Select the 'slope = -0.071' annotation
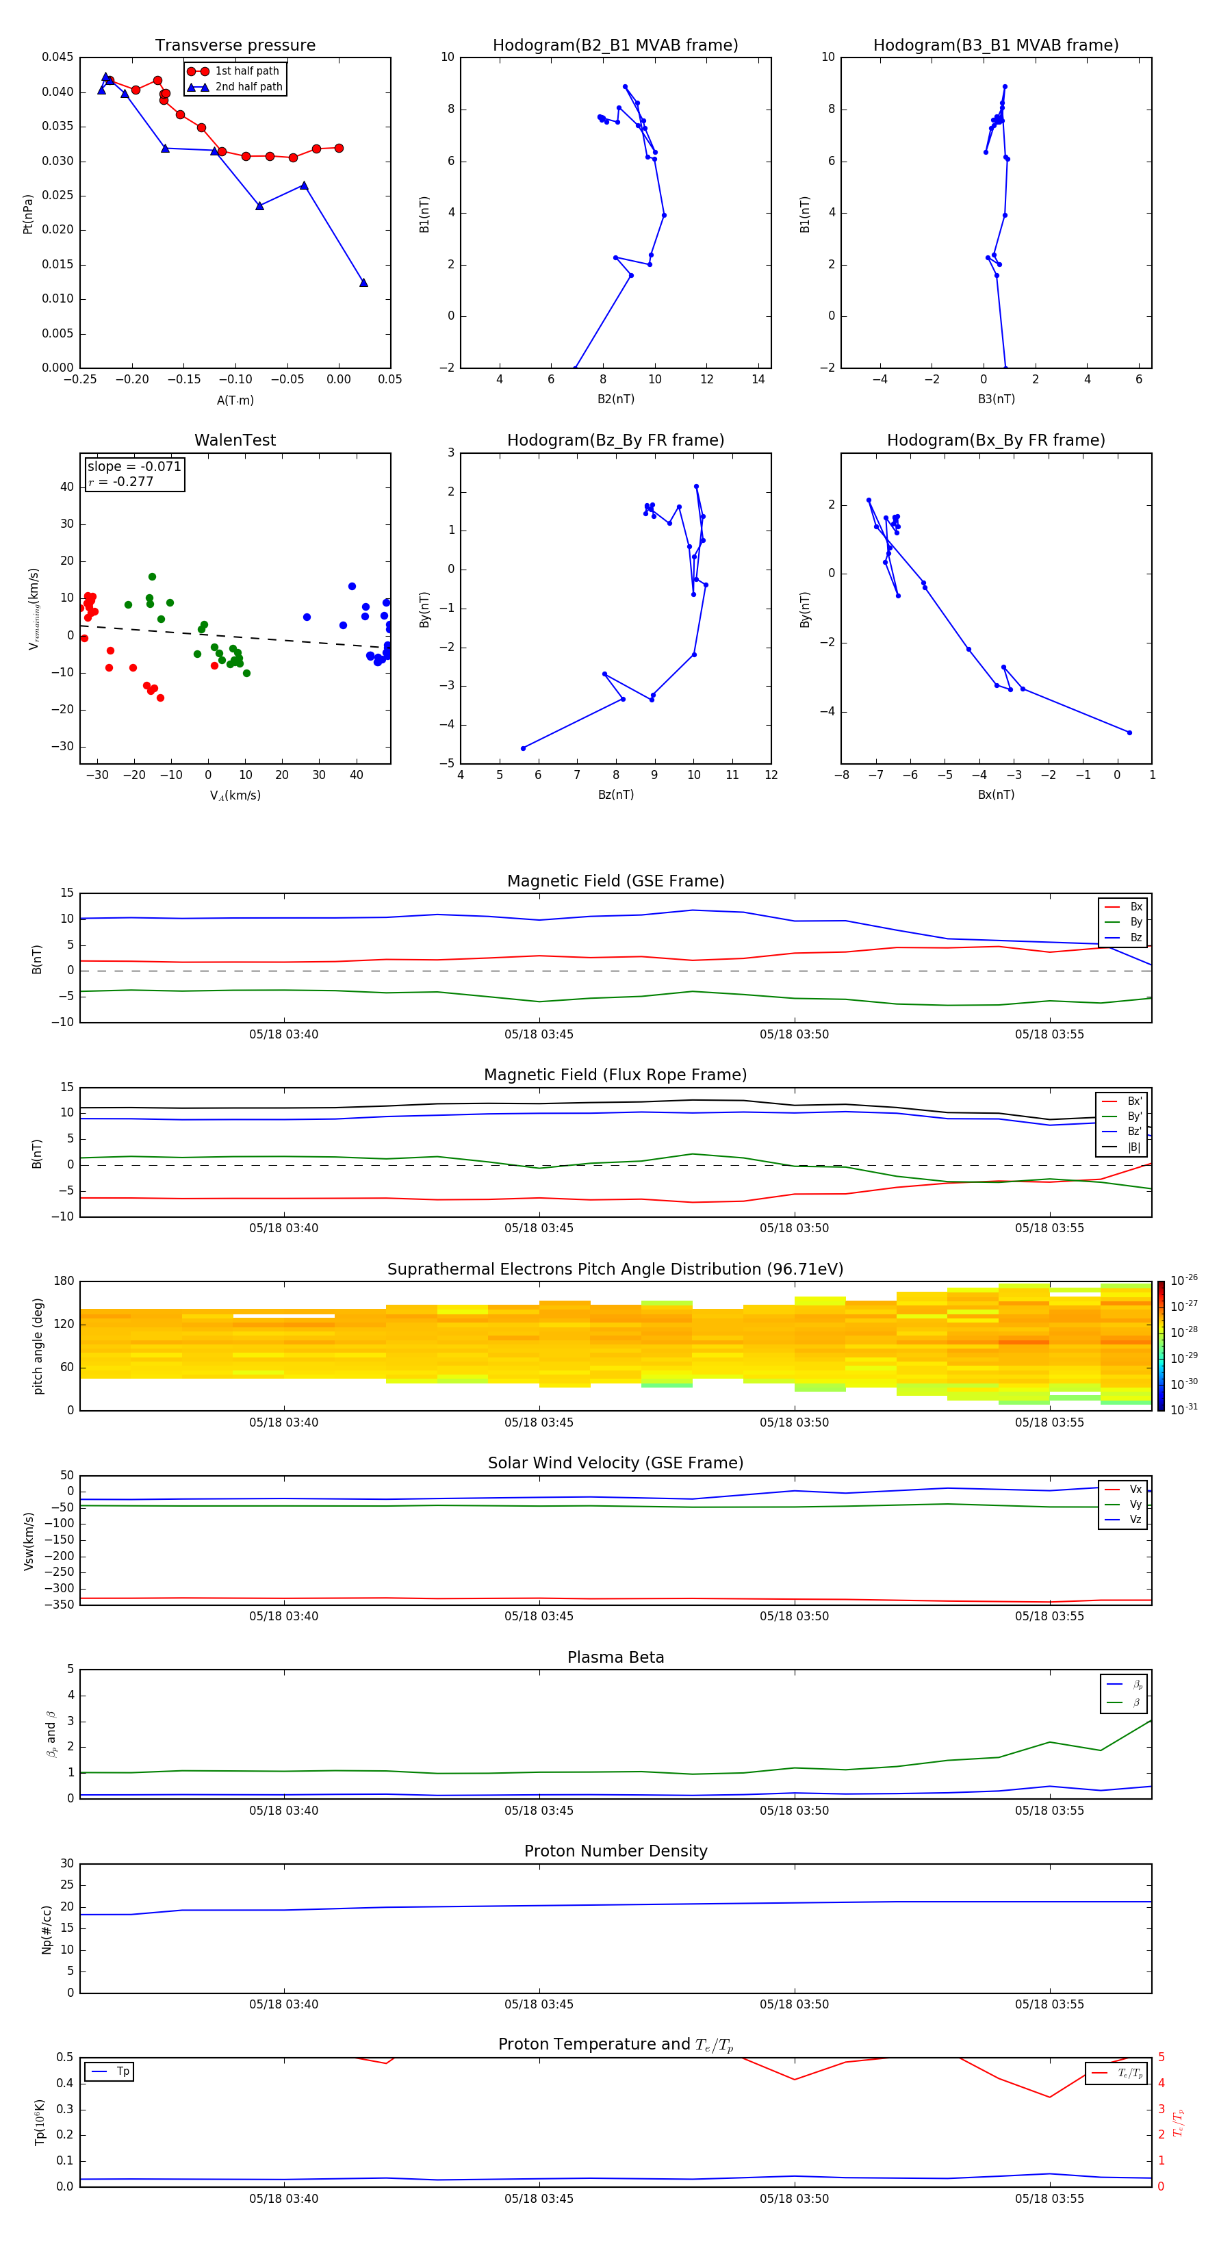1232x2259 pixels. click(x=134, y=467)
